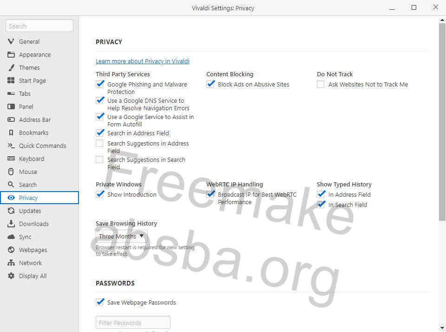Click the Network icon in sidebar
Image resolution: width=446 pixels, height=332 pixels.
click(x=11, y=263)
